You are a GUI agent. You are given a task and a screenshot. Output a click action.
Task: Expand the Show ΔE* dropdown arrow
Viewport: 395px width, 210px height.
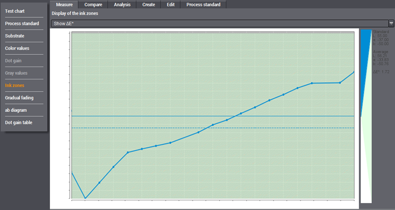pos(391,23)
